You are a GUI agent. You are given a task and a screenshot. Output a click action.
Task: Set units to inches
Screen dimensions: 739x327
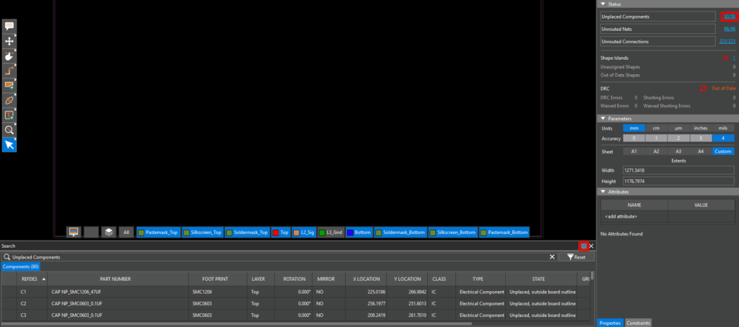click(x=701, y=128)
